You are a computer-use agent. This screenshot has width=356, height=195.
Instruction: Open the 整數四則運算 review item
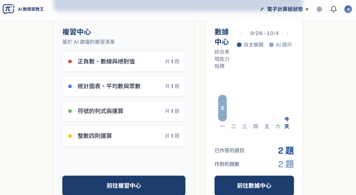124,136
